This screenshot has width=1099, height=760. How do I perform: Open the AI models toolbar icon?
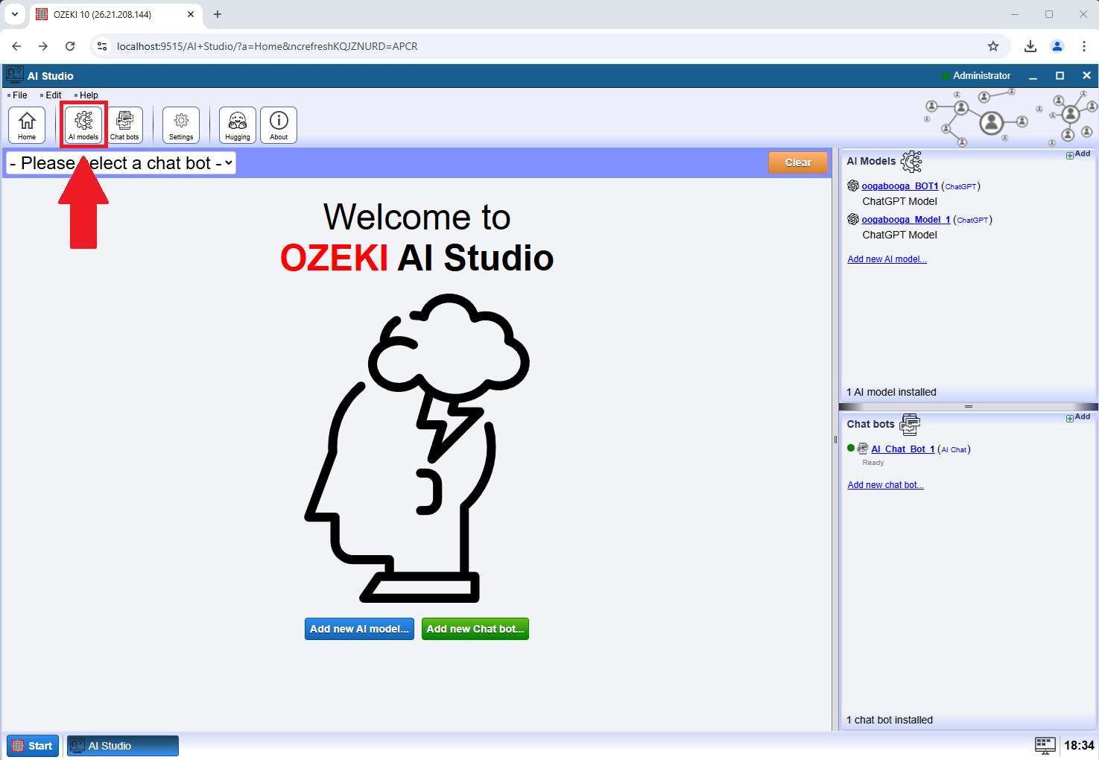pos(83,124)
